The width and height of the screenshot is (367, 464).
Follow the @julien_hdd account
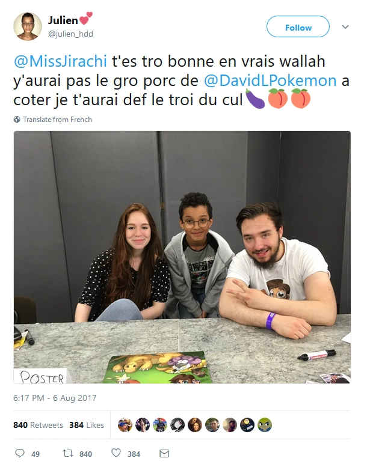pyautogui.click(x=298, y=26)
